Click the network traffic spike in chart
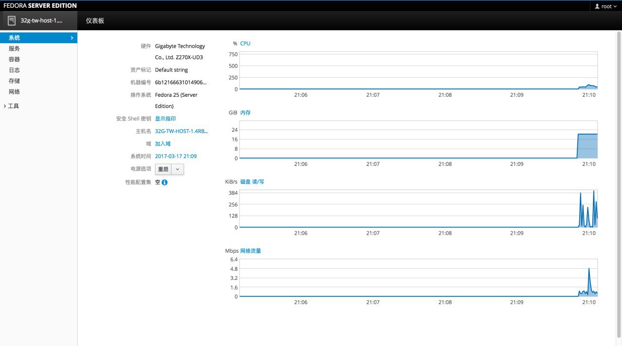This screenshot has height=346, width=622. (x=589, y=282)
